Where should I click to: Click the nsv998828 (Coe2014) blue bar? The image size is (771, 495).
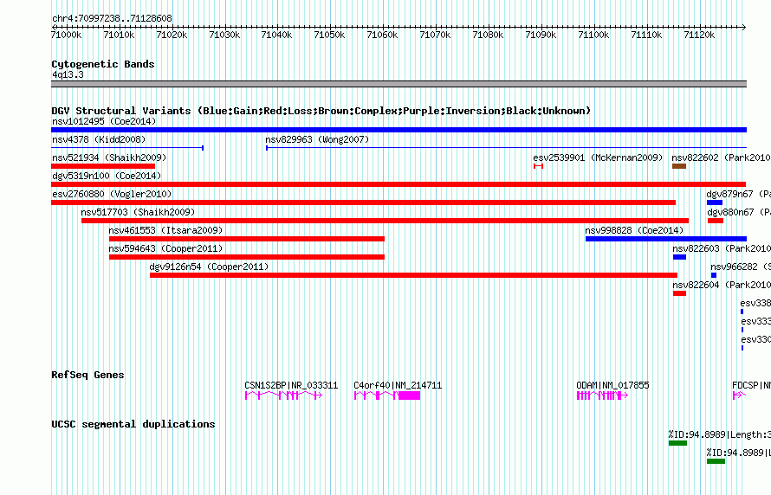pos(666,239)
